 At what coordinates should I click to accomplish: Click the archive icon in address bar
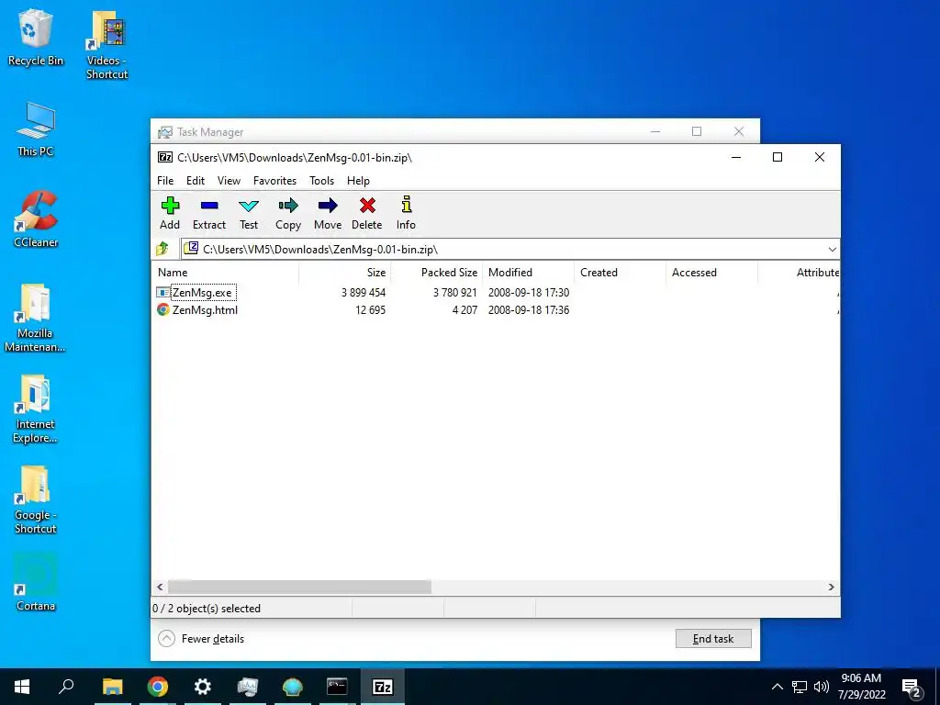point(191,248)
